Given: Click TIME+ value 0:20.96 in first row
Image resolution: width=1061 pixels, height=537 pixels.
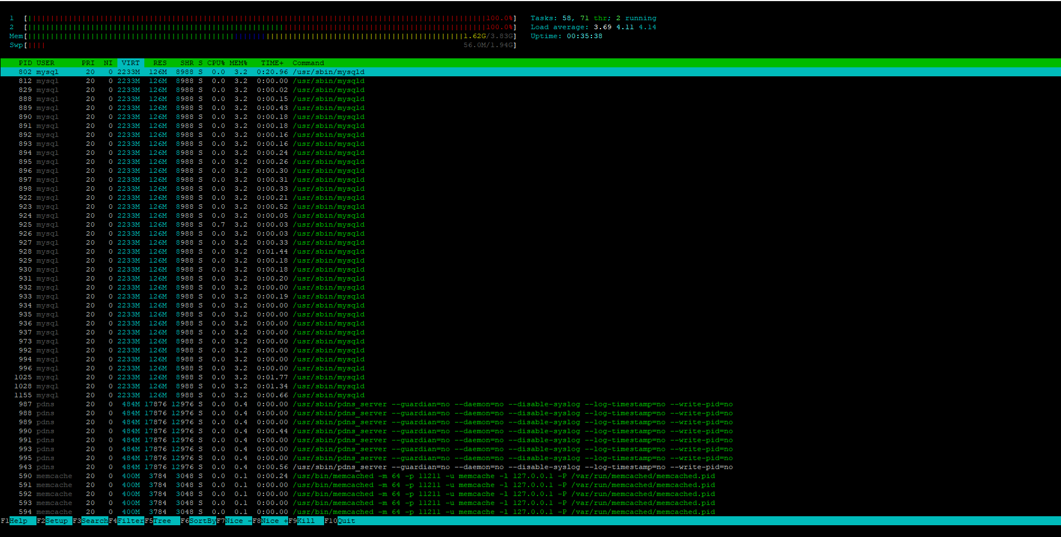Looking at the screenshot, I should point(272,72).
